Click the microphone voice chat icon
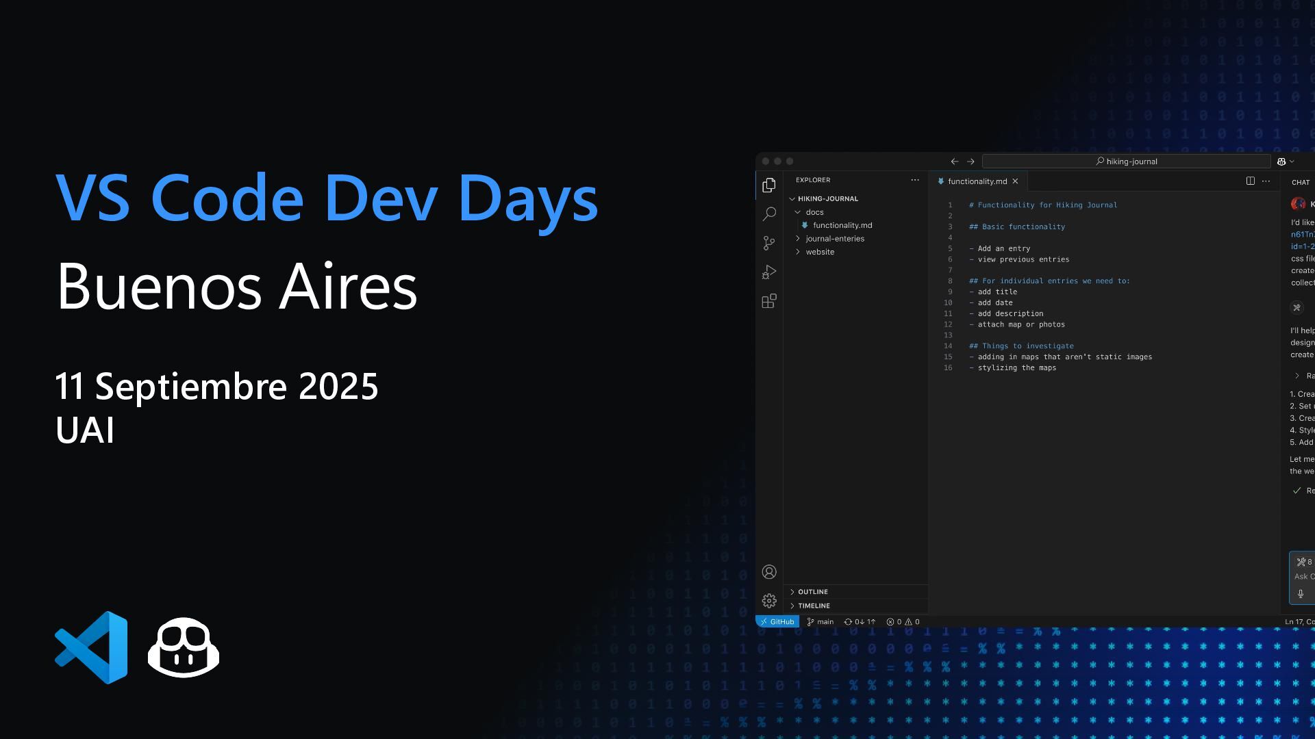This screenshot has width=1315, height=739. point(1301,594)
